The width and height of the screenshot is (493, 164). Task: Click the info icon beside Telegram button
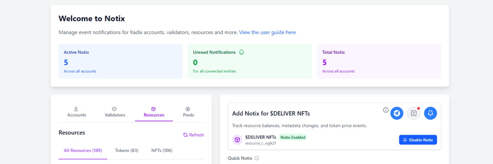(x=386, y=110)
